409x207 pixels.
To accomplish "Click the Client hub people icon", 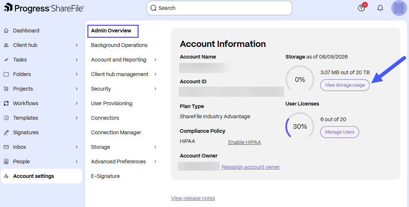I will click(6, 45).
